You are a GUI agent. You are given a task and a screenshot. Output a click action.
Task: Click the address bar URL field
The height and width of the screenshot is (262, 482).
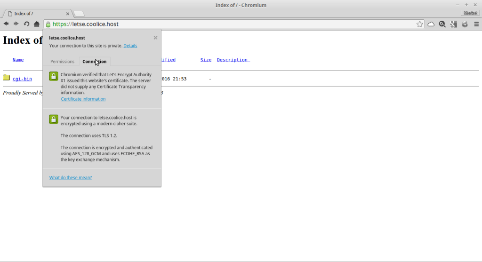(233, 24)
